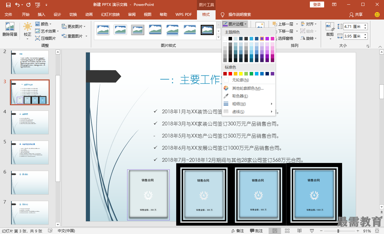Click the height field showing 4.71 厘米
This screenshot has height=234, width=384.
point(355,27)
